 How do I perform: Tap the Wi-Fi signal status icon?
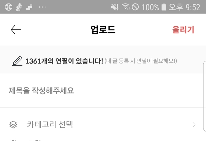coord(126,7)
